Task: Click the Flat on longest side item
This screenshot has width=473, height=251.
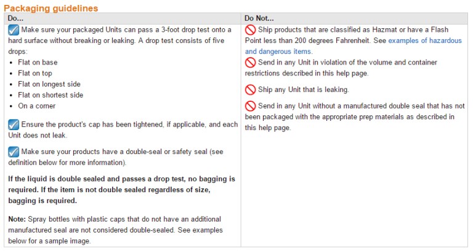Action: pyautogui.click(x=49, y=84)
